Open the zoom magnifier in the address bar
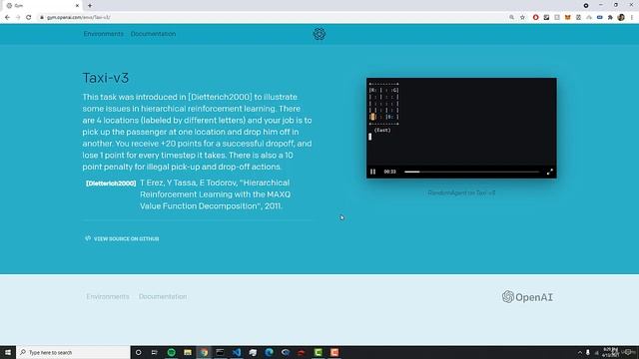Image resolution: width=639 pixels, height=359 pixels. [511, 18]
